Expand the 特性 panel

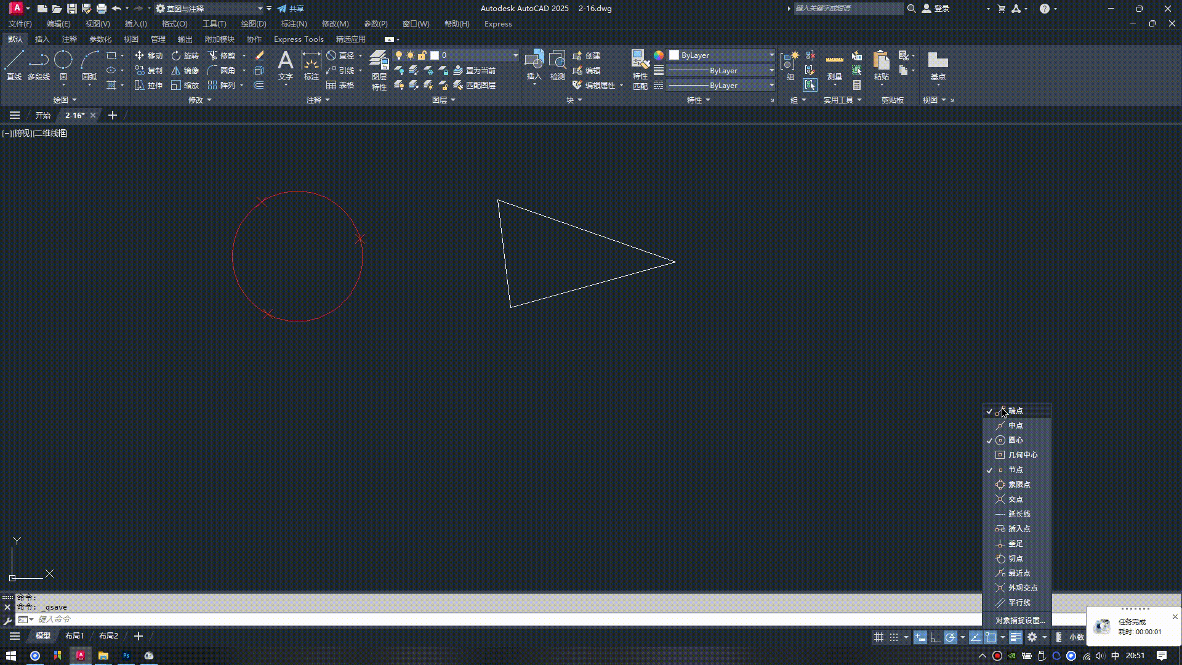click(698, 100)
